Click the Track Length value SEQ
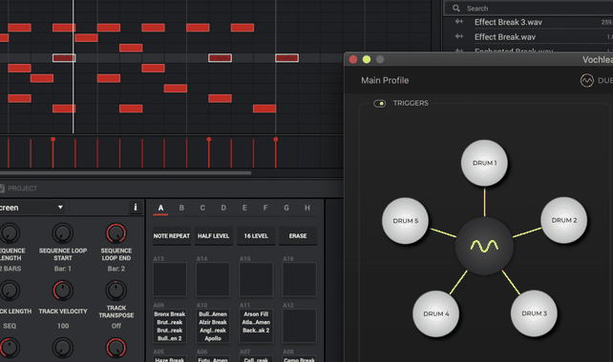Screen dimensions: 613x362 coord(10,326)
